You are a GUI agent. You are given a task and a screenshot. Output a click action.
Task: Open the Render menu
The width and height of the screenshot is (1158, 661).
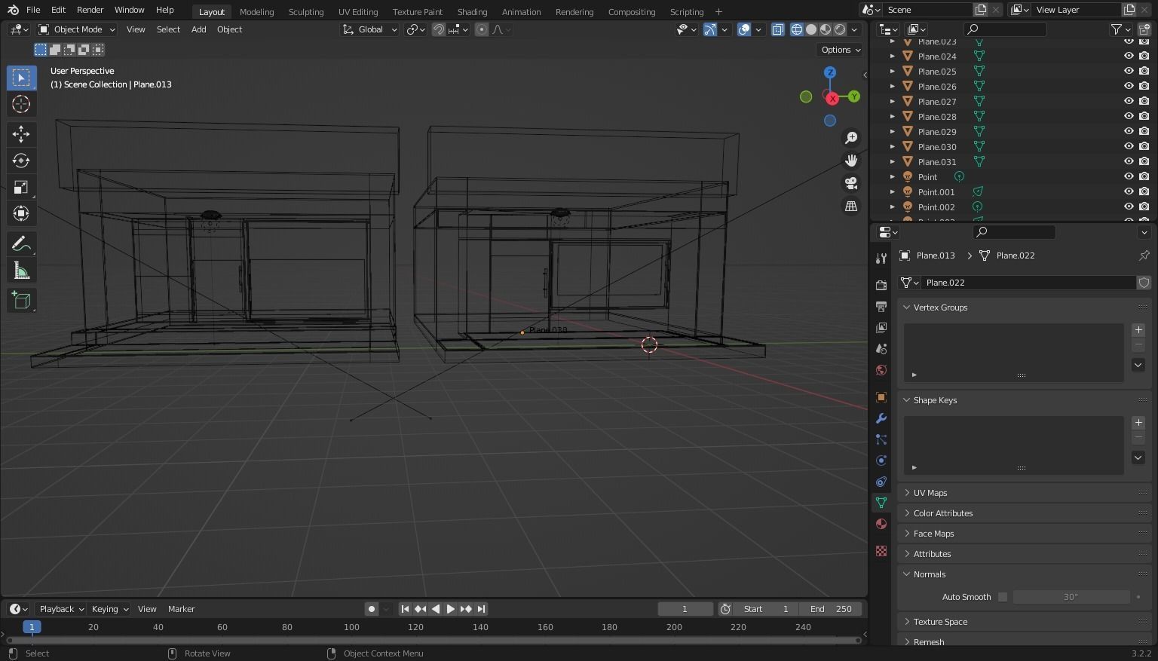(x=89, y=10)
